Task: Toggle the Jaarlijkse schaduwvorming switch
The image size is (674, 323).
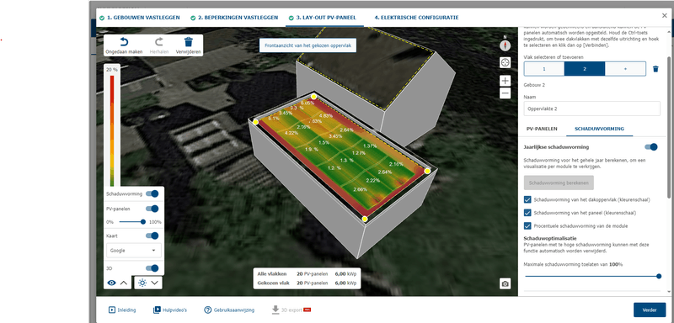Action: coord(651,147)
